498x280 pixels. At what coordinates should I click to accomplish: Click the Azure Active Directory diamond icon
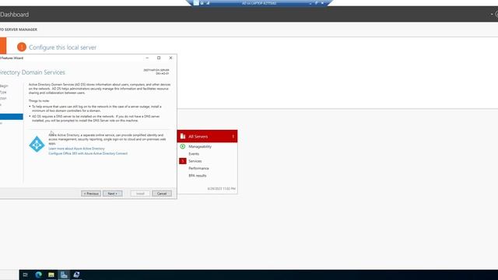(x=37, y=144)
